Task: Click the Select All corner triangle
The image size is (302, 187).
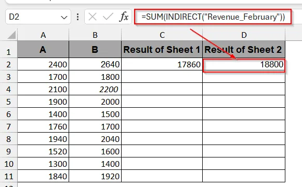Action: coord(11,35)
